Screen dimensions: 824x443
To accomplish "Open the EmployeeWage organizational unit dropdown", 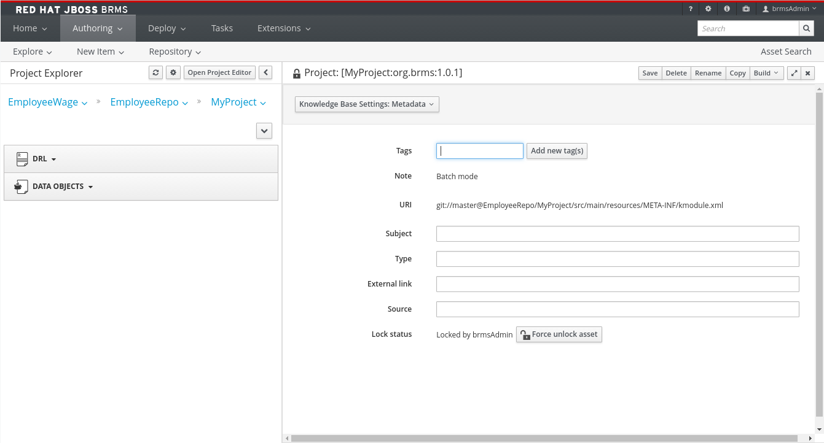I will pos(47,102).
